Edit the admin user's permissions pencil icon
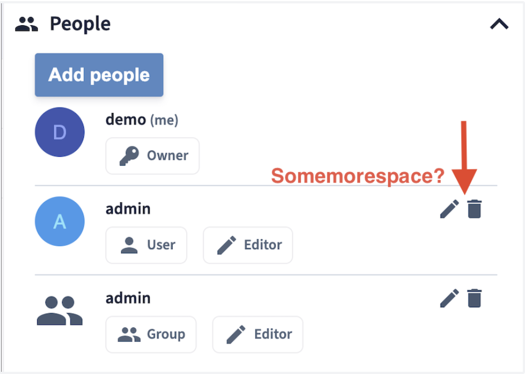Screen dimensions: 525x374 coord(449,209)
